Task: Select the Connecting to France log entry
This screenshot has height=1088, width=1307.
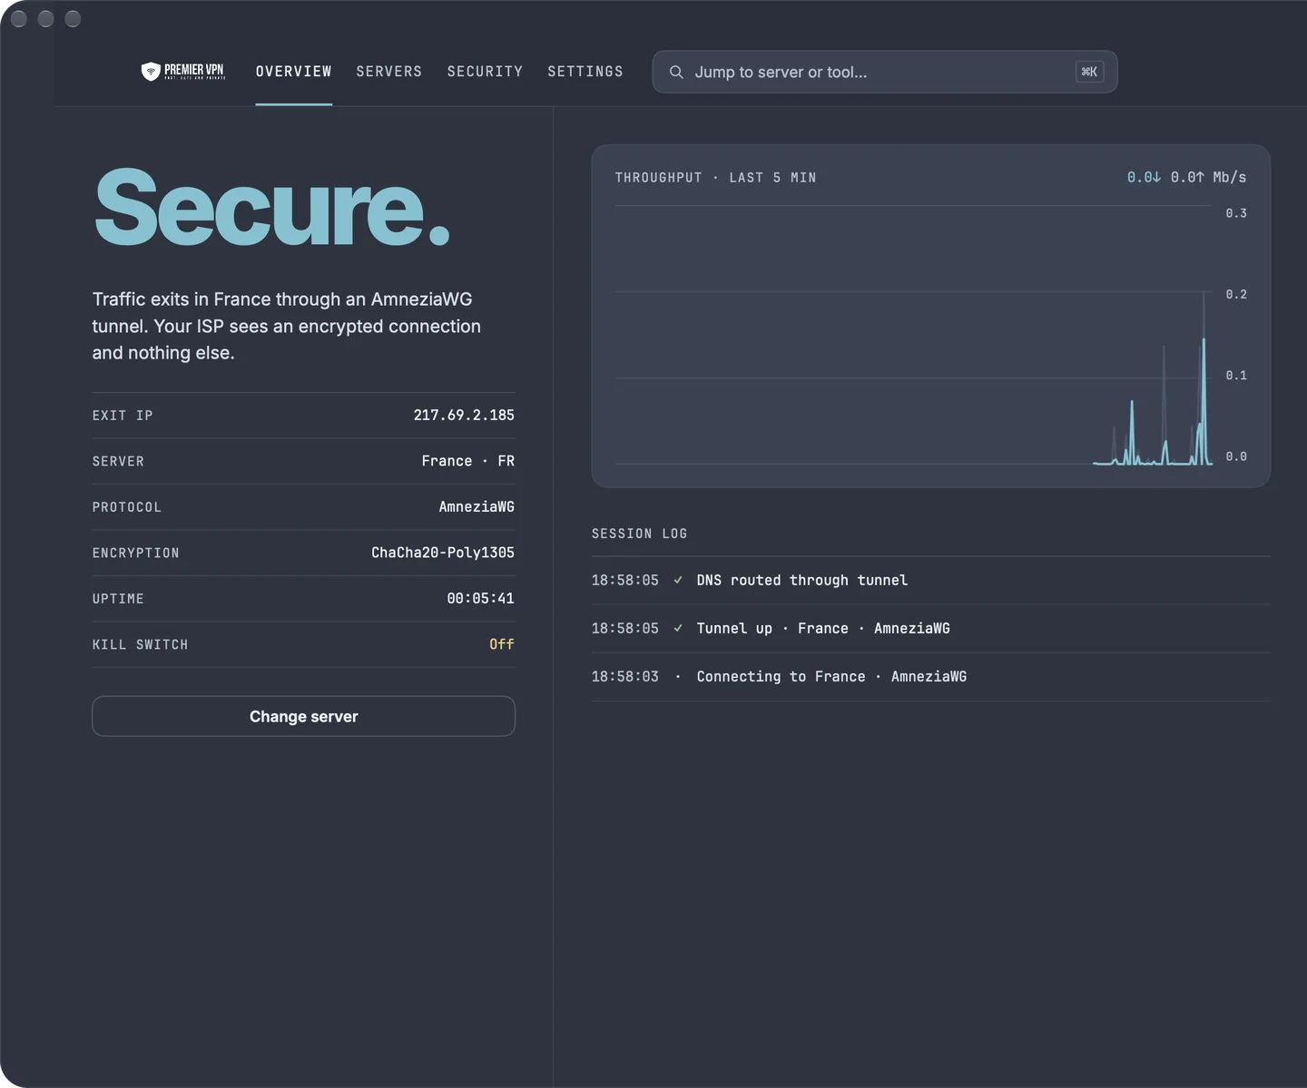Action: click(x=930, y=676)
